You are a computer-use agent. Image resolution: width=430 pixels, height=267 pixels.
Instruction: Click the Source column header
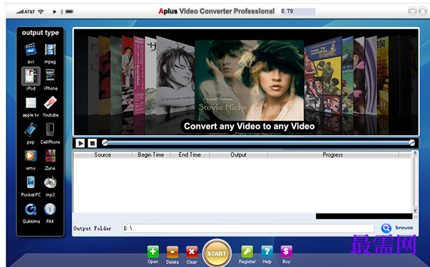(x=103, y=155)
